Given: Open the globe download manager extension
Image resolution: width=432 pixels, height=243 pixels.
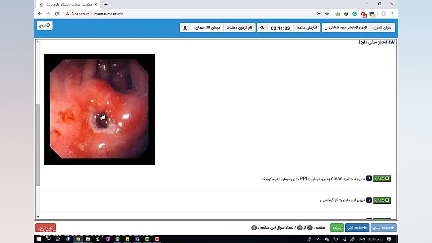Looking at the screenshot, I should point(346,14).
